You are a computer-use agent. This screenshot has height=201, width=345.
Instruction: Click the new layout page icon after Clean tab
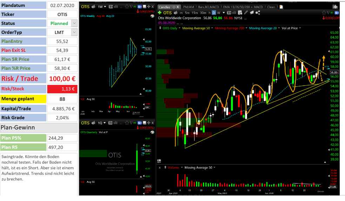(281, 7)
